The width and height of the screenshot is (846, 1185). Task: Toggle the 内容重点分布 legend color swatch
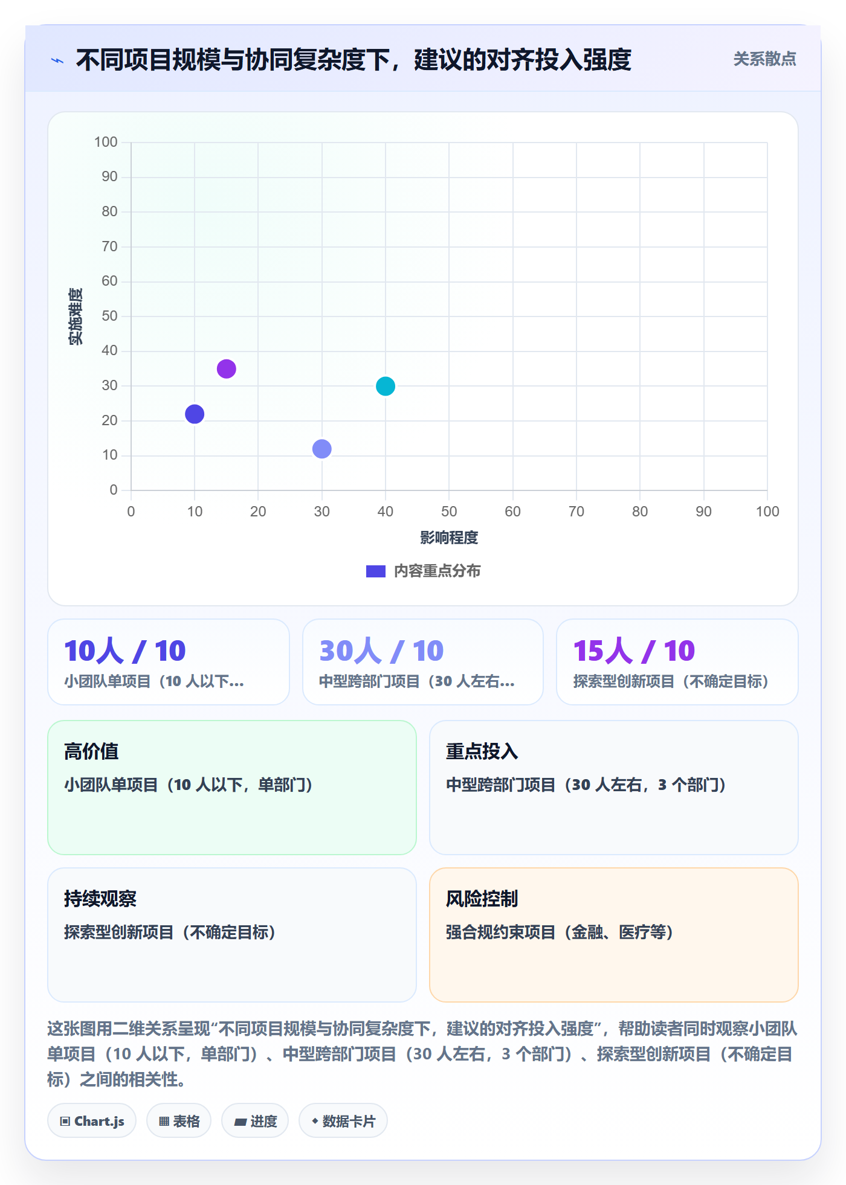(x=375, y=571)
